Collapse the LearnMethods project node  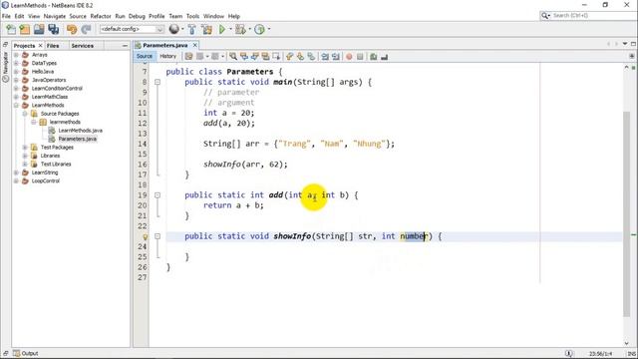point(16,105)
